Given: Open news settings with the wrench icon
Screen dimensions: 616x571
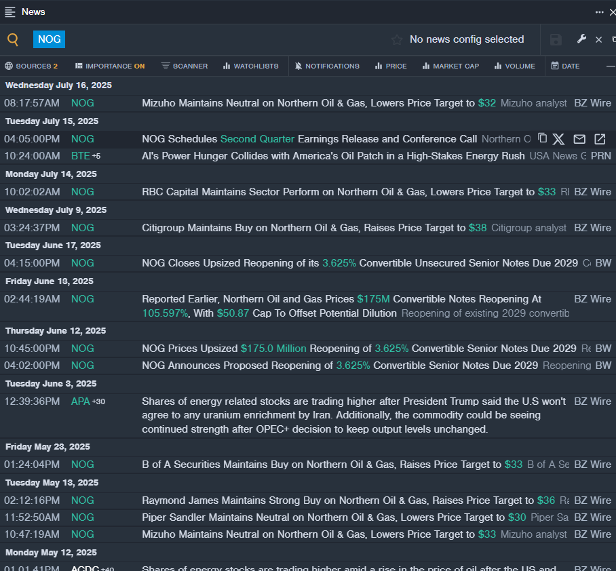Looking at the screenshot, I should tap(581, 39).
